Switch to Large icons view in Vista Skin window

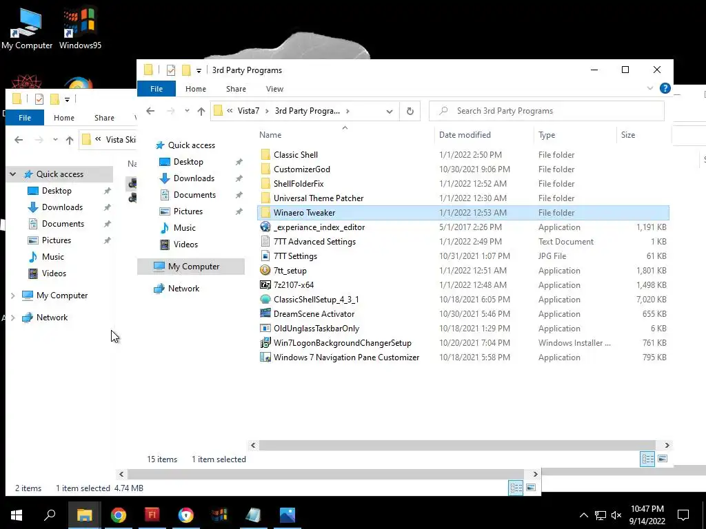pyautogui.click(x=531, y=488)
